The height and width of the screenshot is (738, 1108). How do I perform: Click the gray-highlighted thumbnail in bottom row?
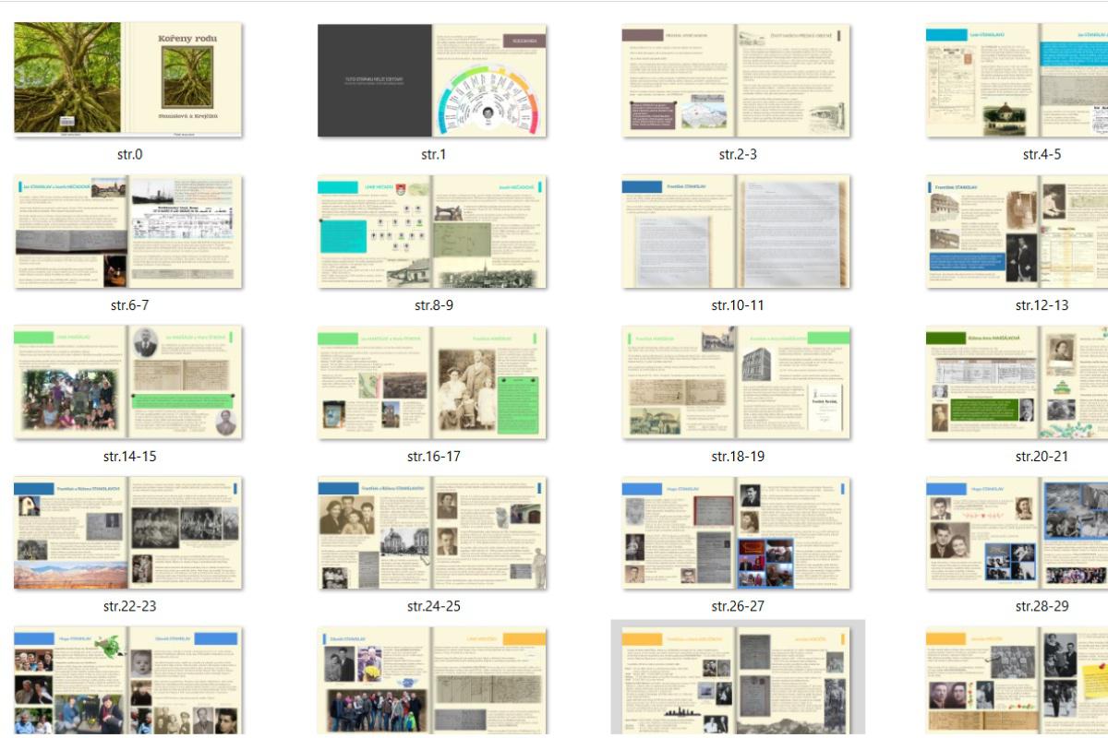pos(736,681)
